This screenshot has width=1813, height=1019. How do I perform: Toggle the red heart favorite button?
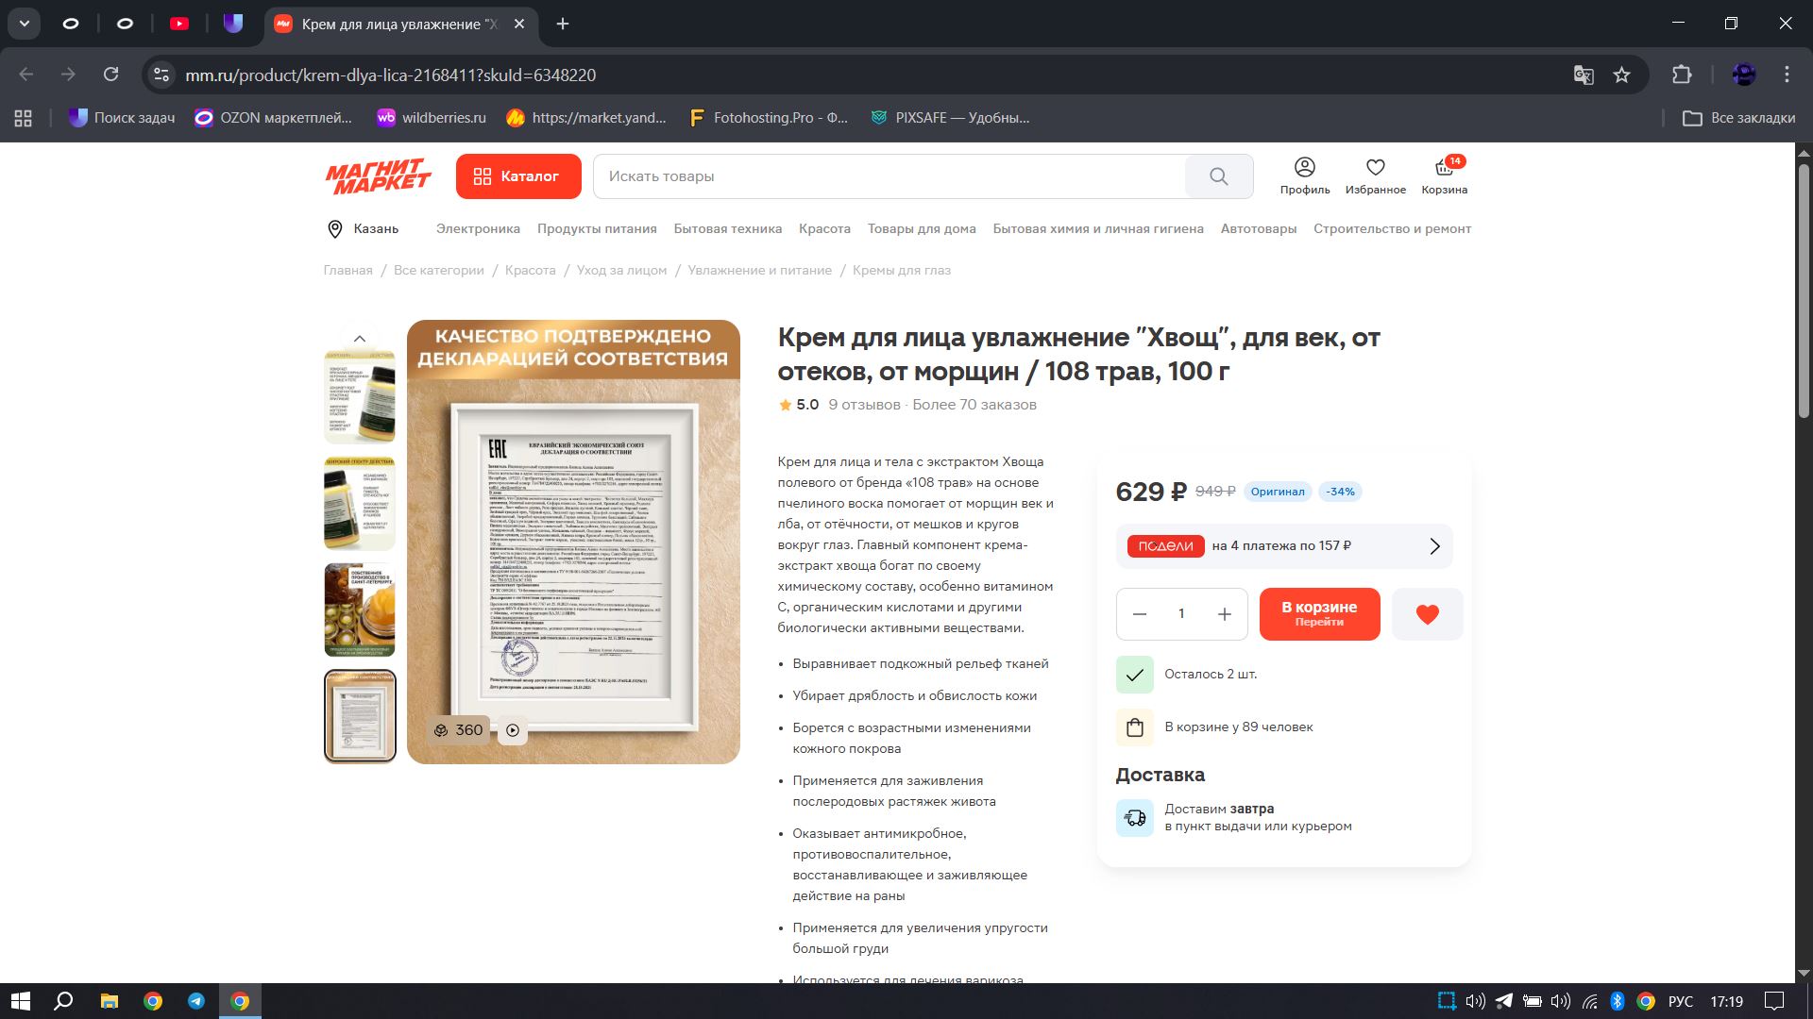click(1427, 614)
